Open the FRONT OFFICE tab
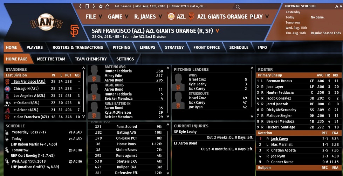The width and height of the screenshot is (343, 176). 206,47
